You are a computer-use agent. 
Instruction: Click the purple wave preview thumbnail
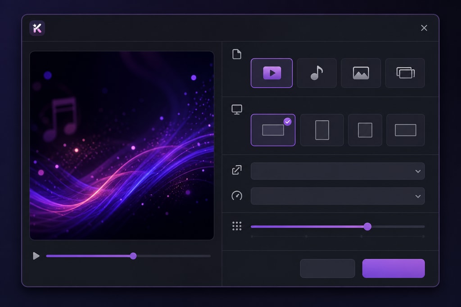[x=122, y=146]
